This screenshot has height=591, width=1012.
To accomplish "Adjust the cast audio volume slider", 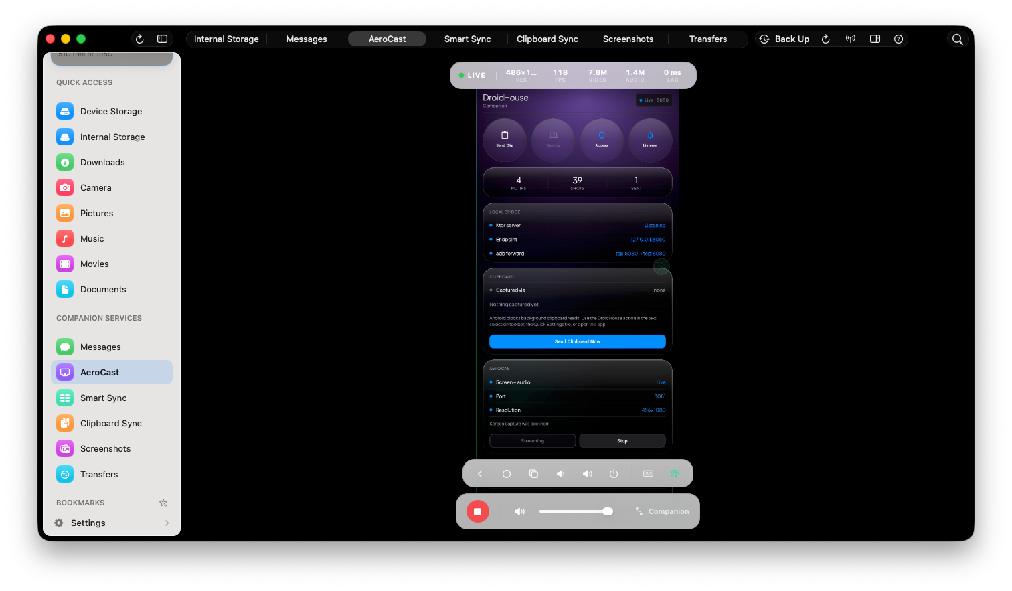I will [x=576, y=511].
